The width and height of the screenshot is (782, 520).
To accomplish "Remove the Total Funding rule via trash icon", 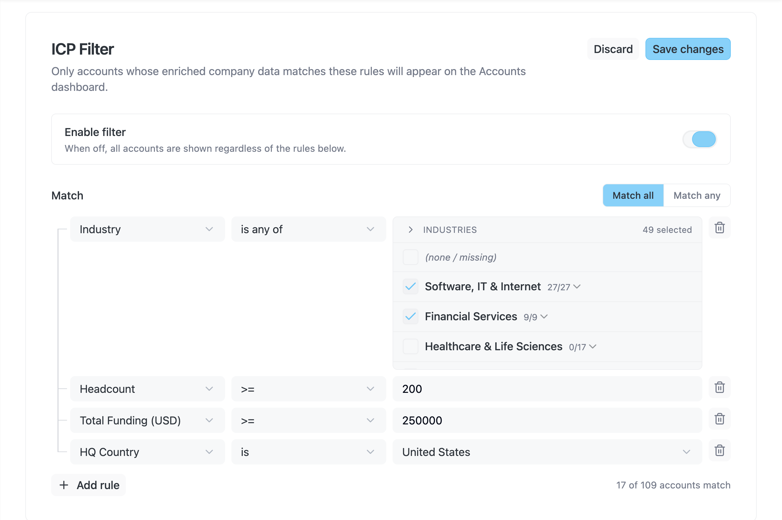I will pyautogui.click(x=719, y=419).
